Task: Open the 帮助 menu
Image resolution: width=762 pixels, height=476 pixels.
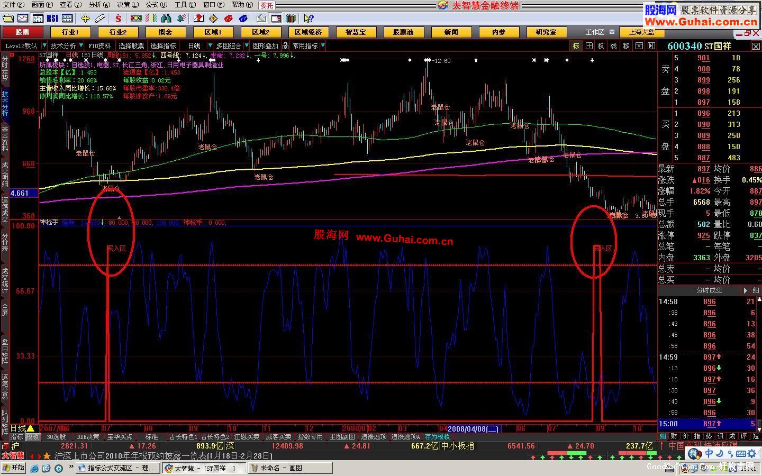Action: click(x=242, y=5)
